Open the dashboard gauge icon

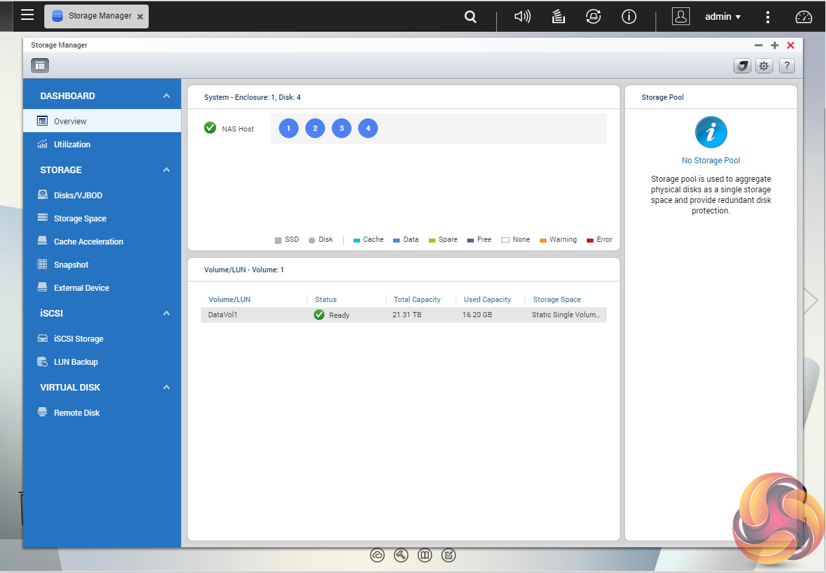coord(803,17)
